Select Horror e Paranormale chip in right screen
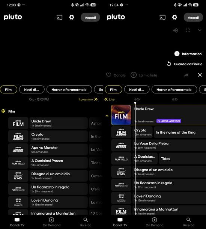 tap(174, 89)
